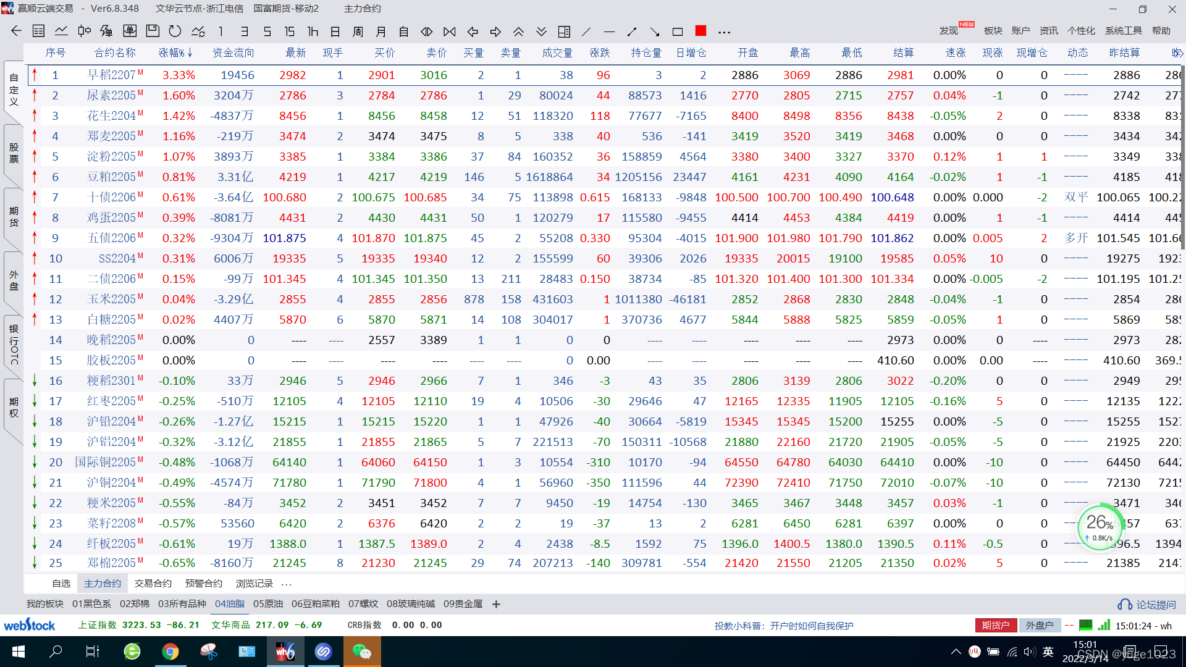
Task: Select the 自定义 side tab
Action: pos(14,90)
